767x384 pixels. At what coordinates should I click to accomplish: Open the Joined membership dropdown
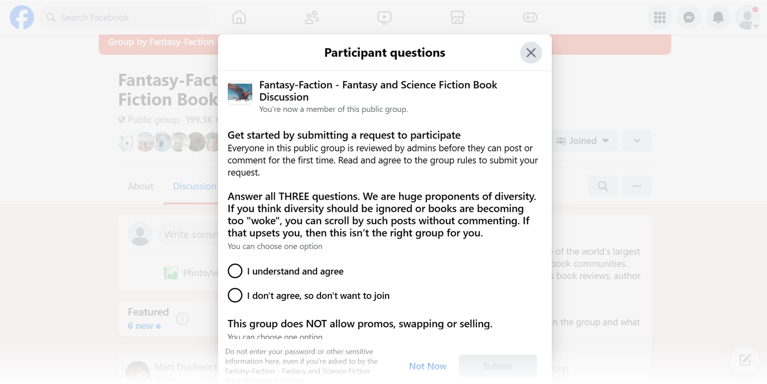point(584,140)
